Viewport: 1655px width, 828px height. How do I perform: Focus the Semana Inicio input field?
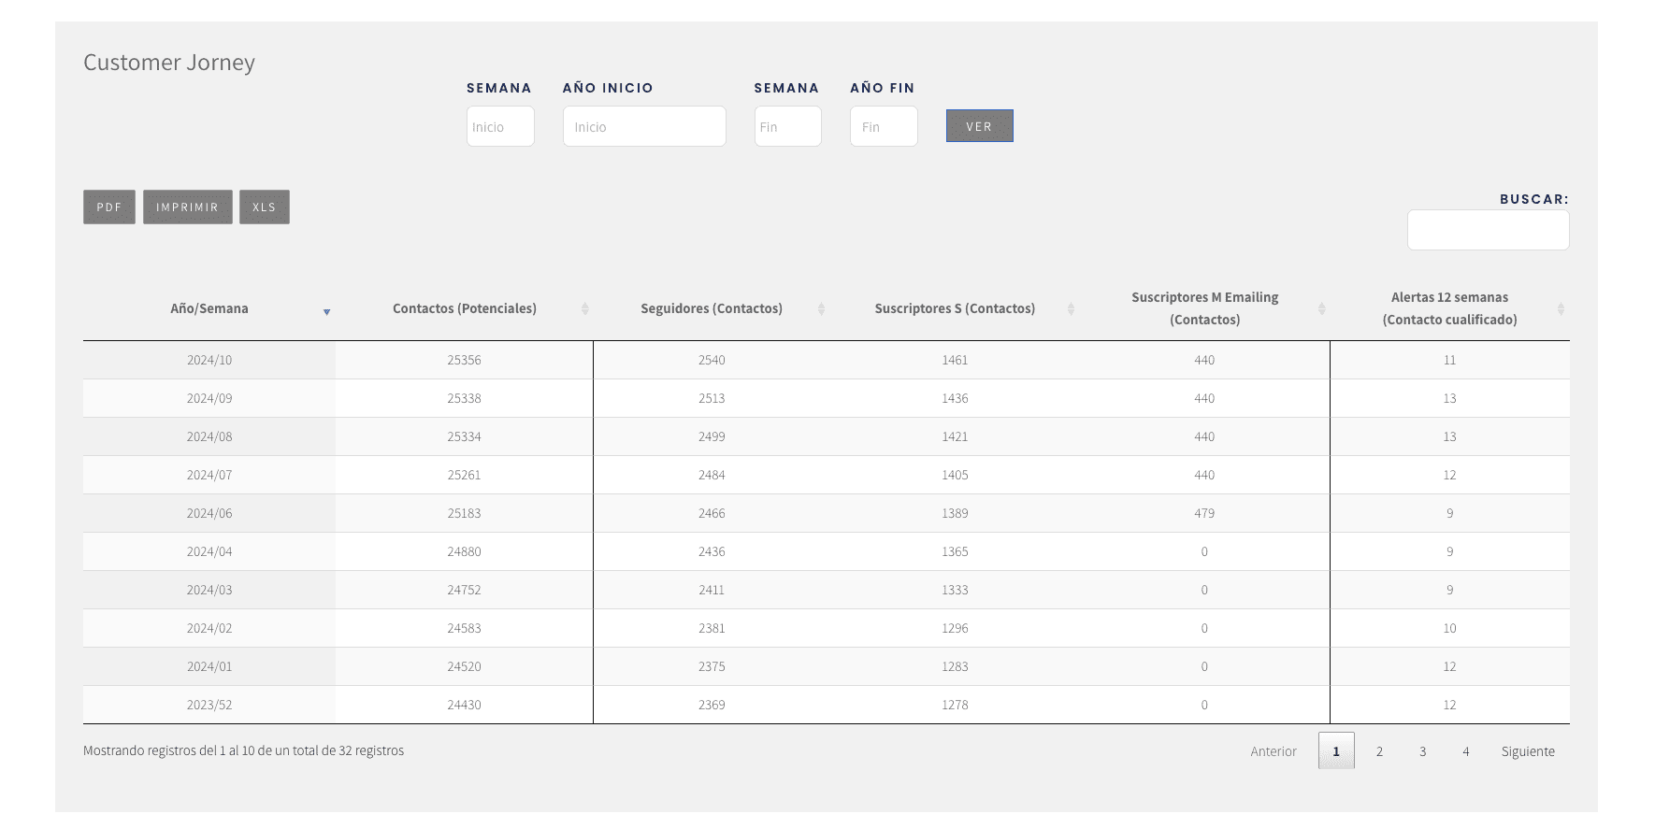[x=500, y=126]
